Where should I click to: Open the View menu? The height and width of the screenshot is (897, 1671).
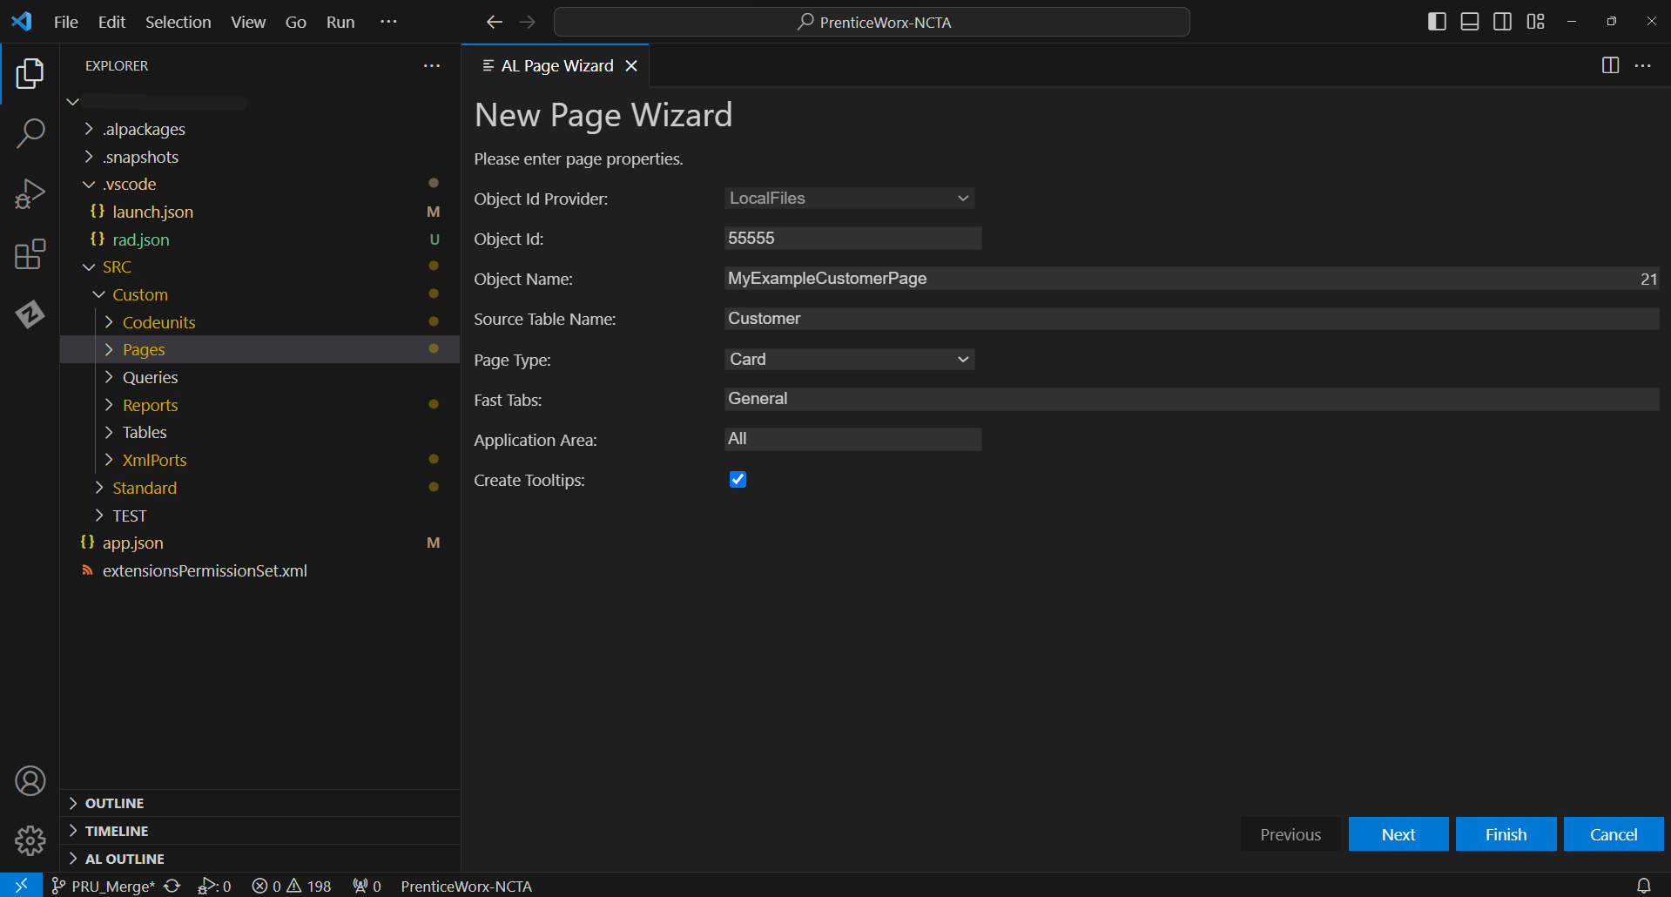tap(248, 22)
